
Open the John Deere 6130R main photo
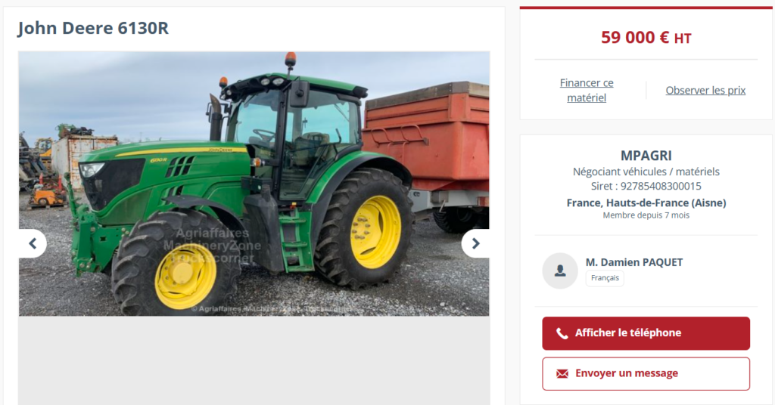point(254,184)
